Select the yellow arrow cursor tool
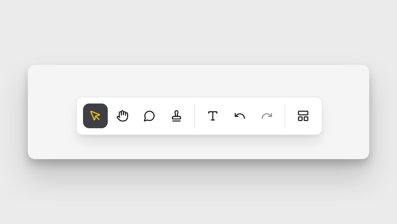 click(95, 116)
